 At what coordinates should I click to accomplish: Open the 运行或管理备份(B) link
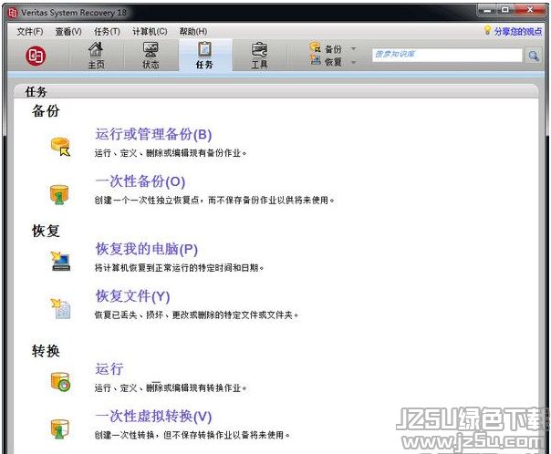tap(153, 135)
